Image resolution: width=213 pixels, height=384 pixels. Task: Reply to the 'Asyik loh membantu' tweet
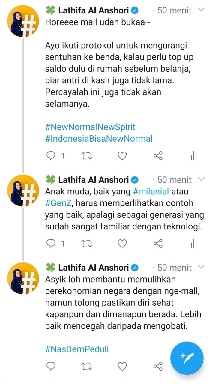click(x=52, y=366)
